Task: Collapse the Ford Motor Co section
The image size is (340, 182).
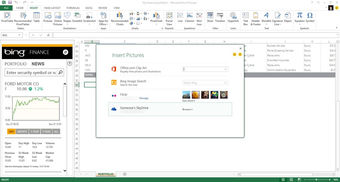Action: click(65, 84)
